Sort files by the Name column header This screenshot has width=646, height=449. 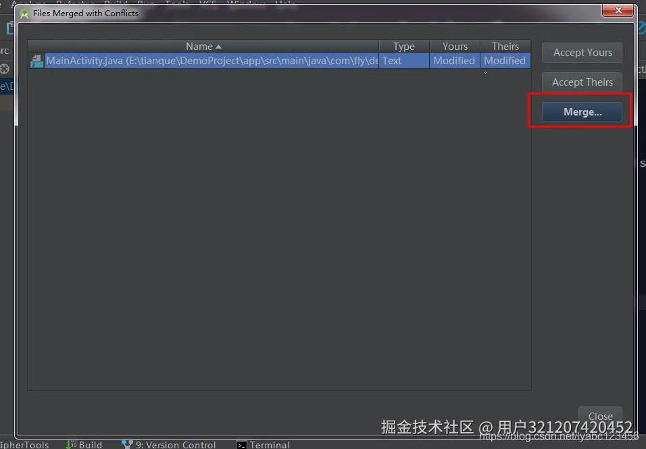click(x=203, y=47)
